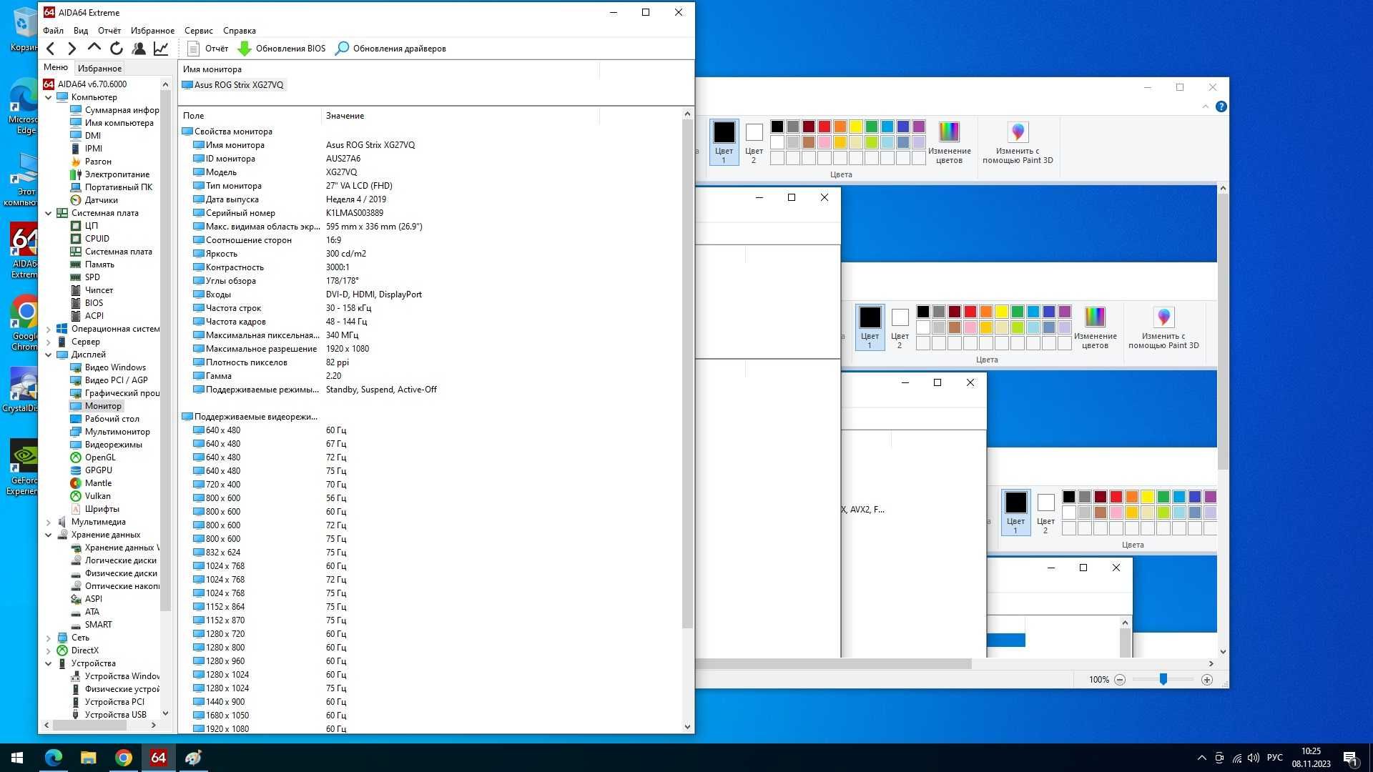Collapse the Устройства tree node

[x=49, y=663]
